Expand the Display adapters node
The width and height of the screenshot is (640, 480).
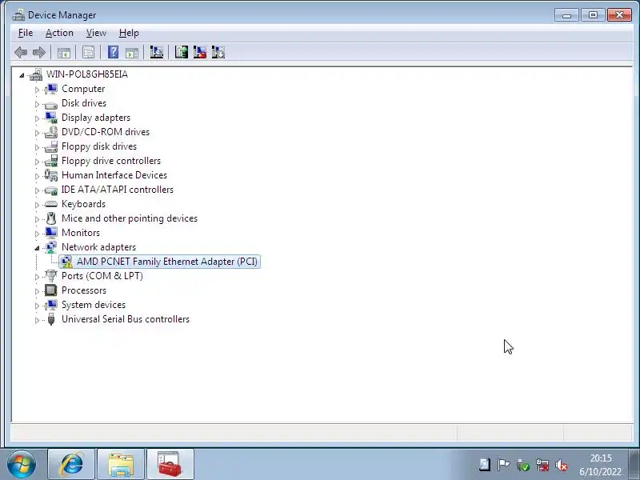(37, 118)
